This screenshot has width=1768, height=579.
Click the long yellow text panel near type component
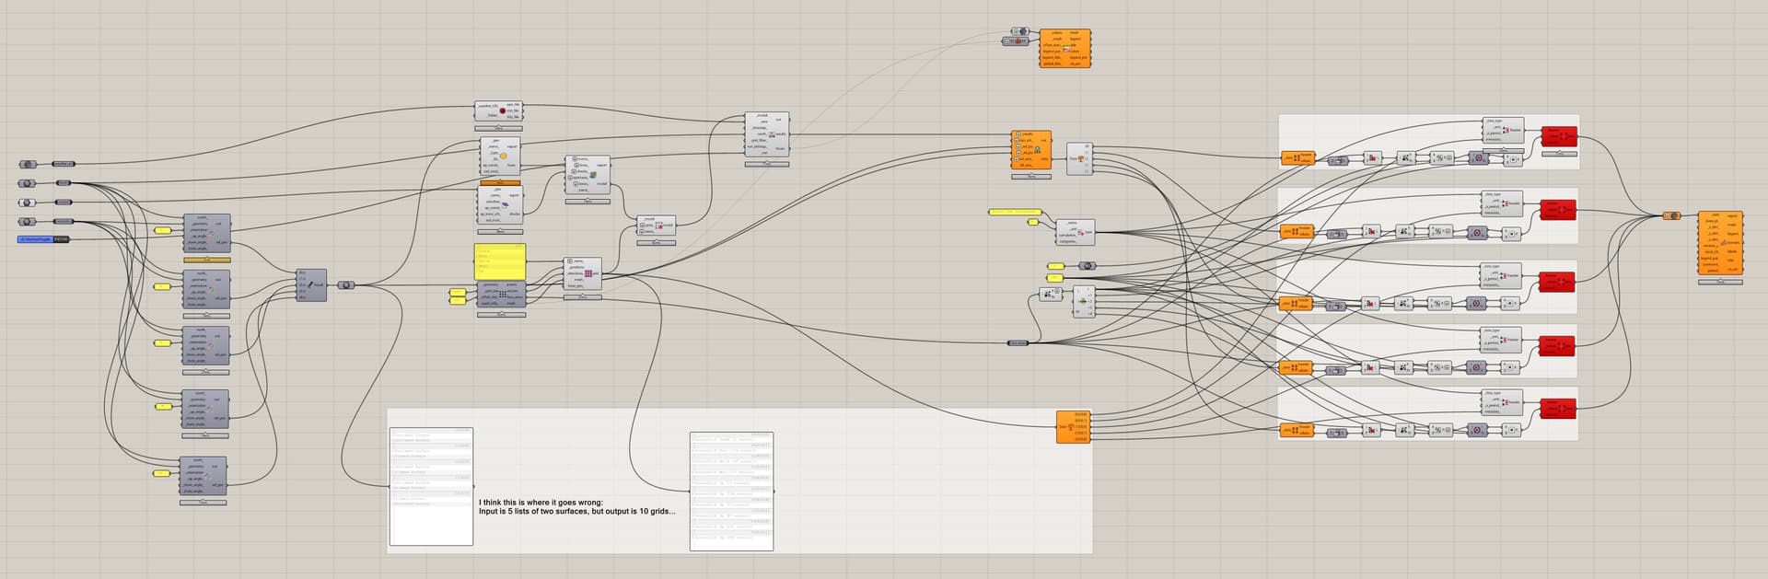1015,212
